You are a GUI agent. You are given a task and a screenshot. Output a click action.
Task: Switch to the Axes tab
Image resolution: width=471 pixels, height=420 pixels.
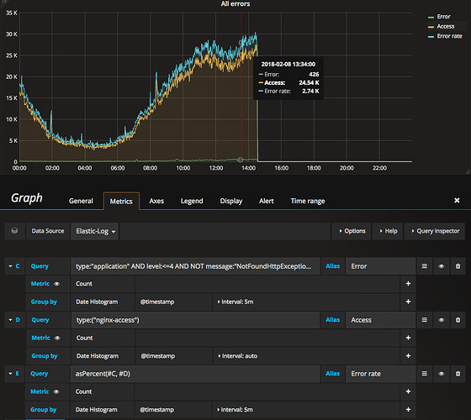coord(156,201)
